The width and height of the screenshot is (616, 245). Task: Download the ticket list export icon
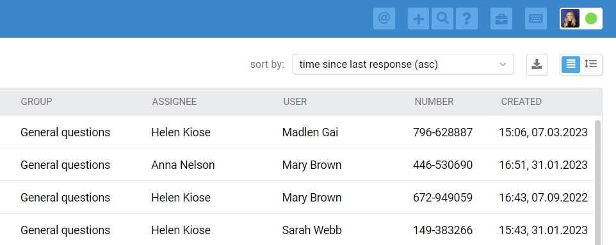pos(537,65)
